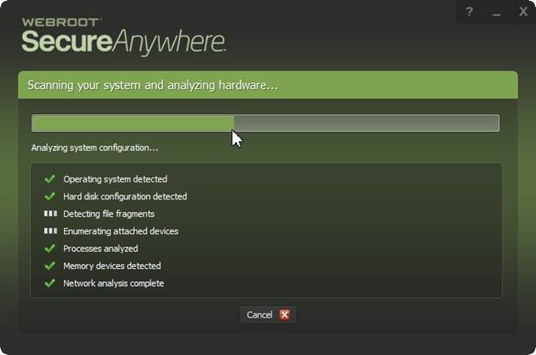Select 'Detecting file fragments' text

[109, 214]
